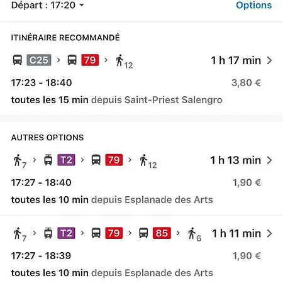
Task: Tap the 7-minute walk icon in 17:27 - 18:40 route
Action: 20,161
